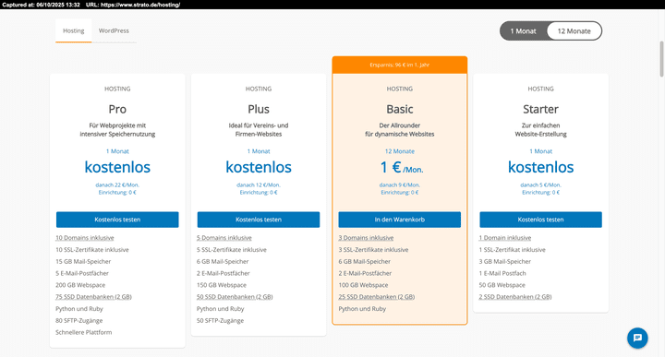Click kostenlos price on Plus plan

[x=259, y=167]
